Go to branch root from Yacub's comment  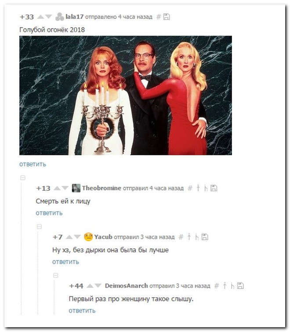pos(197,237)
